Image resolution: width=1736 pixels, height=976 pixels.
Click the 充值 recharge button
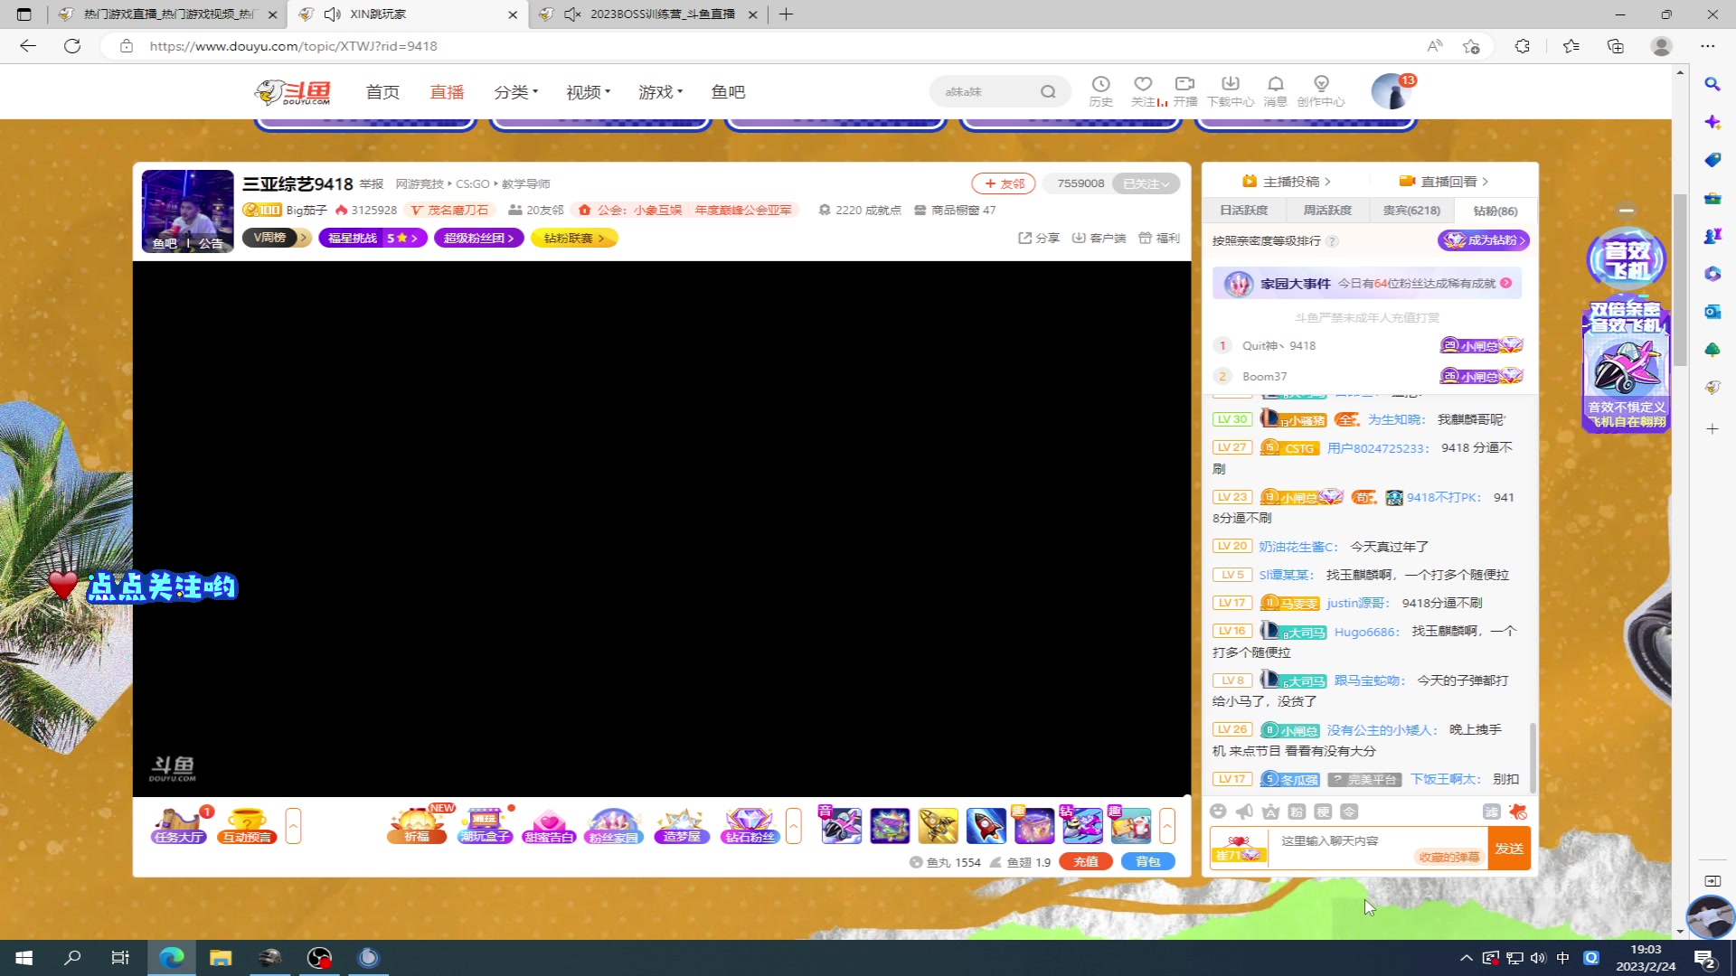[x=1086, y=862]
